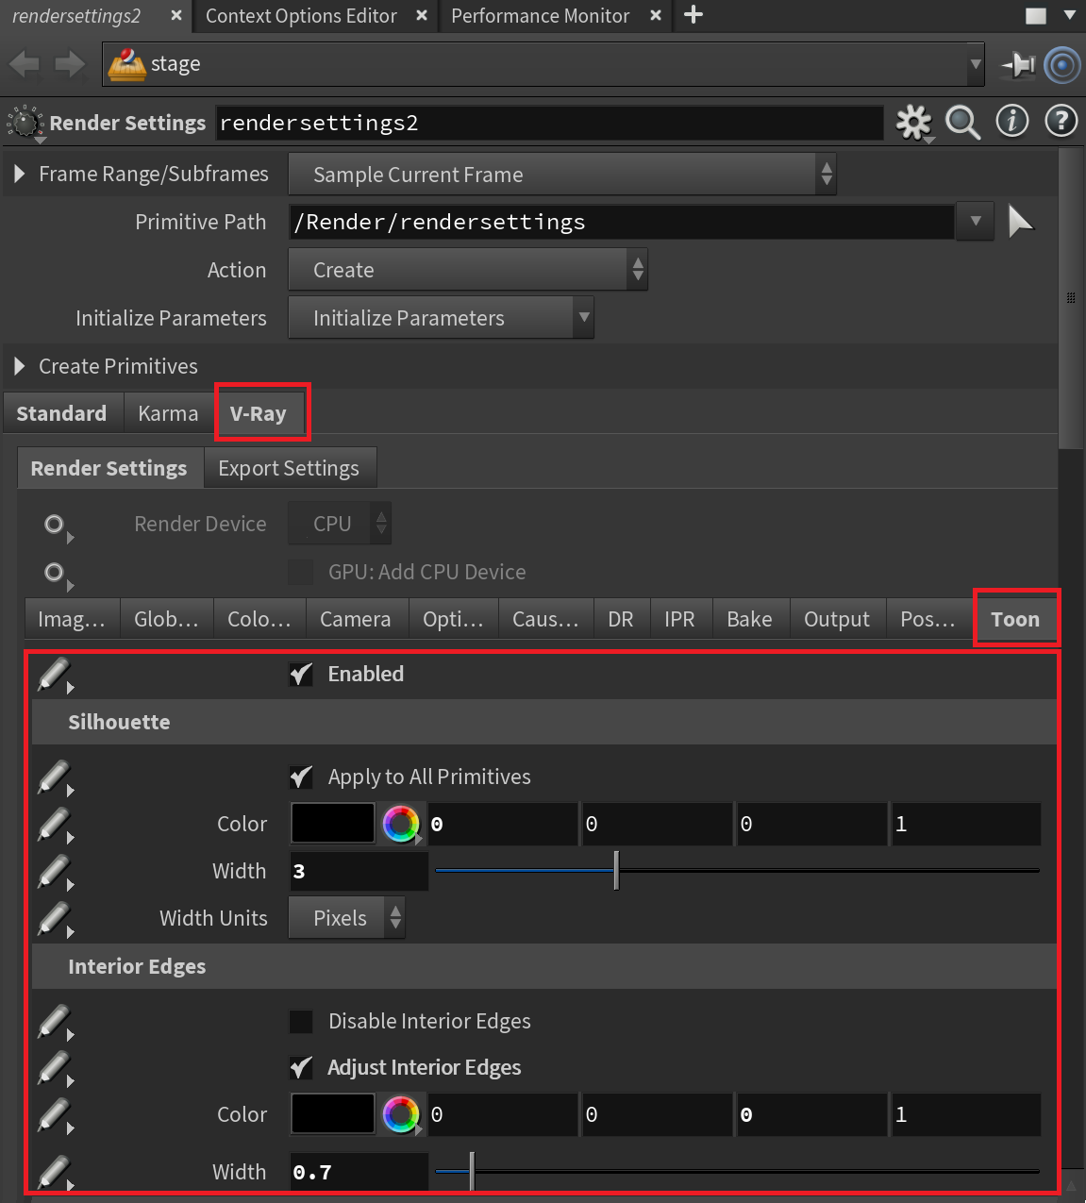Image resolution: width=1086 pixels, height=1203 pixels.
Task: Open the Initialize Parameters dropdown menu
Action: (x=441, y=318)
